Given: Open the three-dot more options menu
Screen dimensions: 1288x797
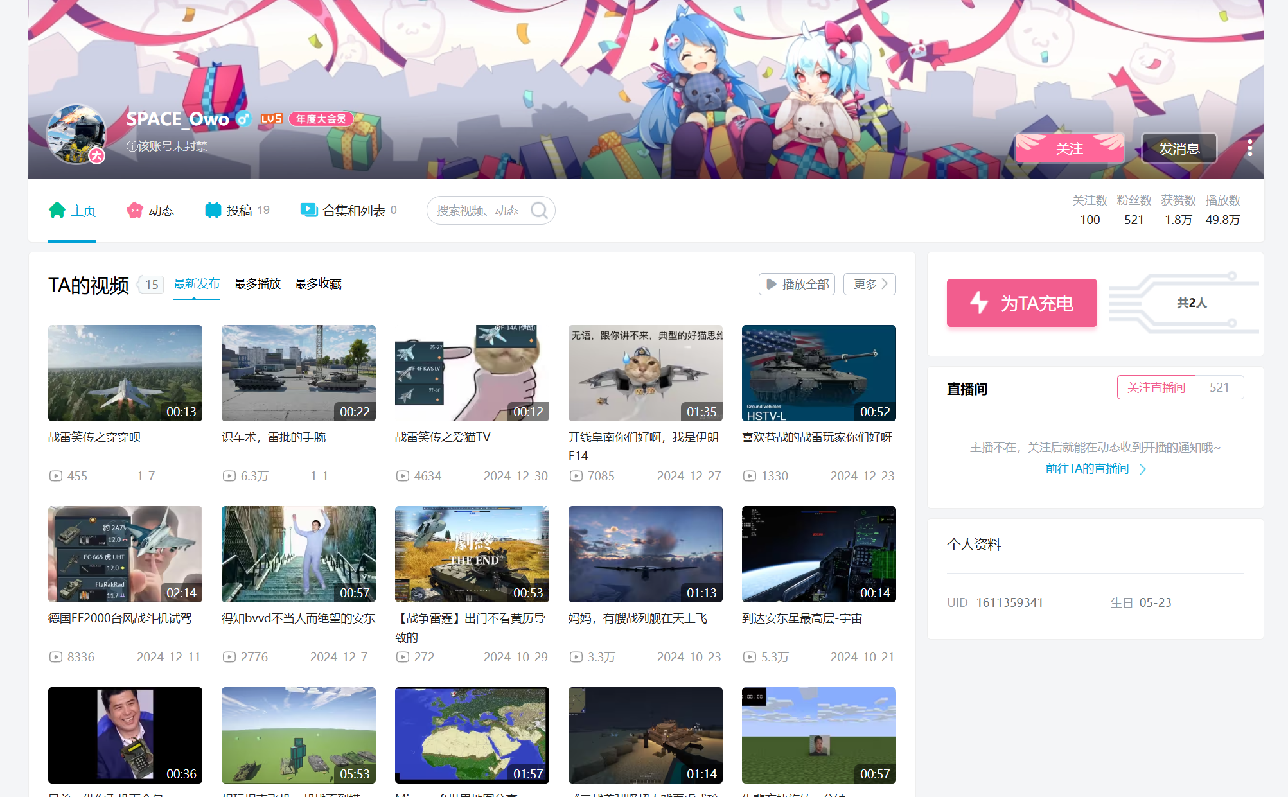Looking at the screenshot, I should (x=1249, y=148).
